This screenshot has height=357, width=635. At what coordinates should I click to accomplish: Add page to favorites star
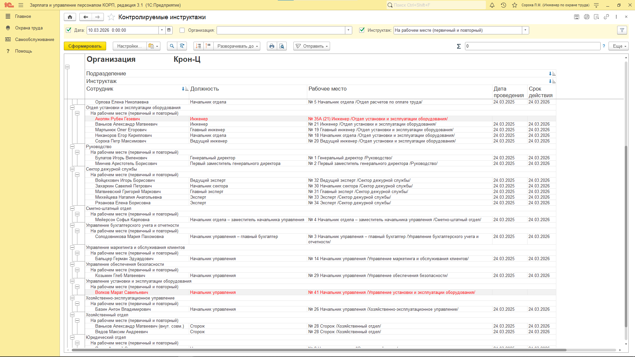[111, 17]
